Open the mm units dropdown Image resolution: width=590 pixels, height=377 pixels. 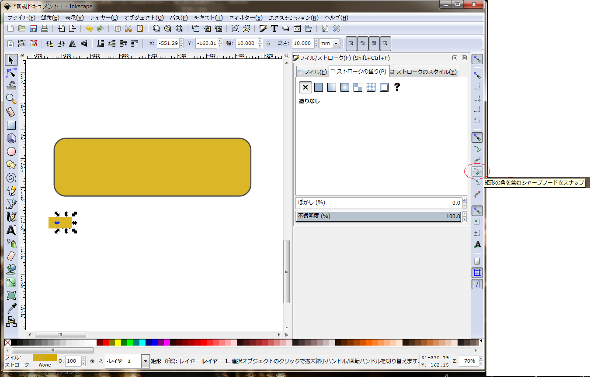(336, 44)
